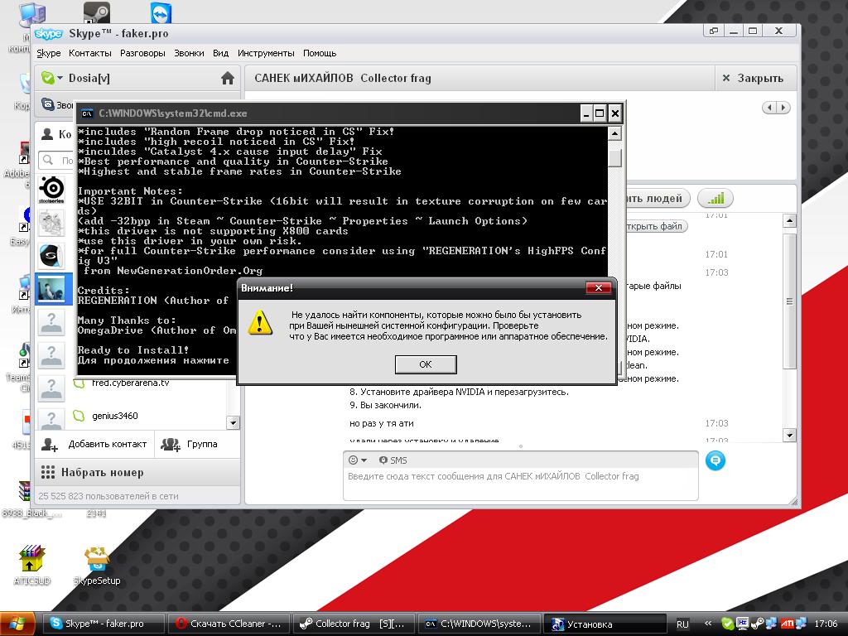Click the cmd.exe title bar icon
This screenshot has height=636, width=848.
coord(86,113)
